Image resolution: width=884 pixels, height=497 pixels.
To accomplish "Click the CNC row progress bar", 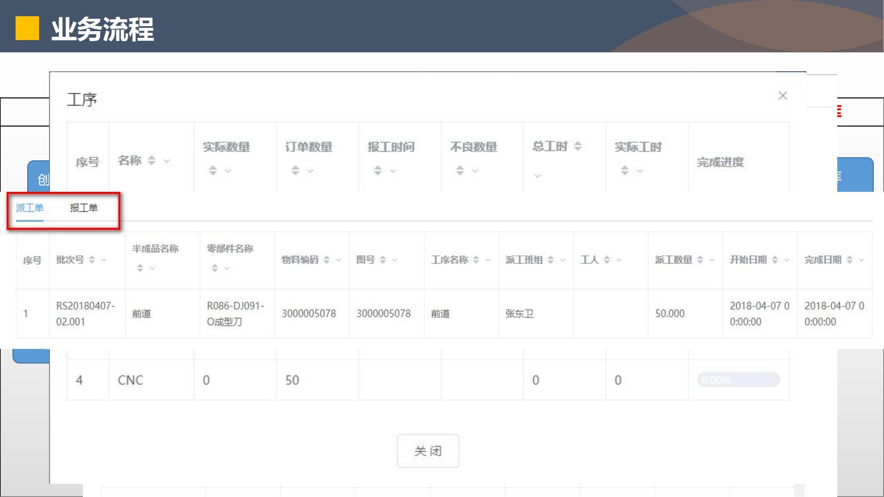I will 738,380.
